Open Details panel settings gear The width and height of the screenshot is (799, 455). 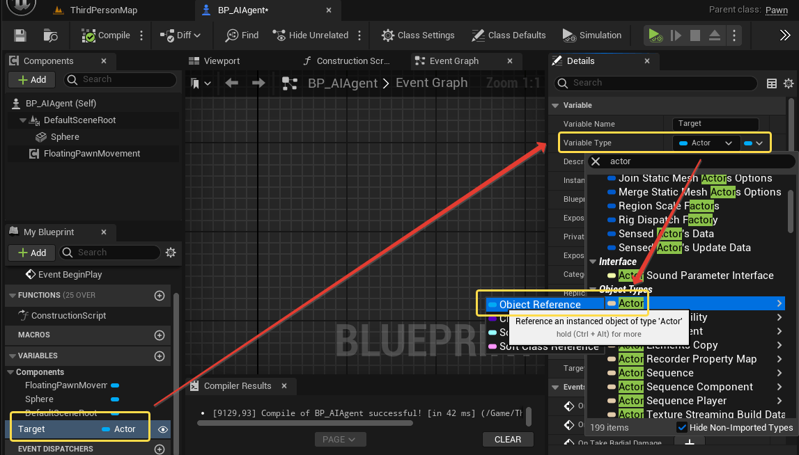coord(789,83)
